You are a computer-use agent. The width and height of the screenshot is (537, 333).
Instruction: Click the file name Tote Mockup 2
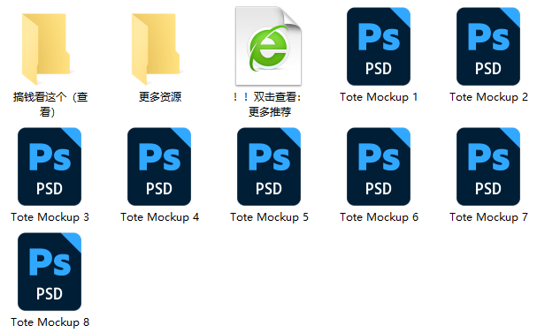click(x=488, y=97)
